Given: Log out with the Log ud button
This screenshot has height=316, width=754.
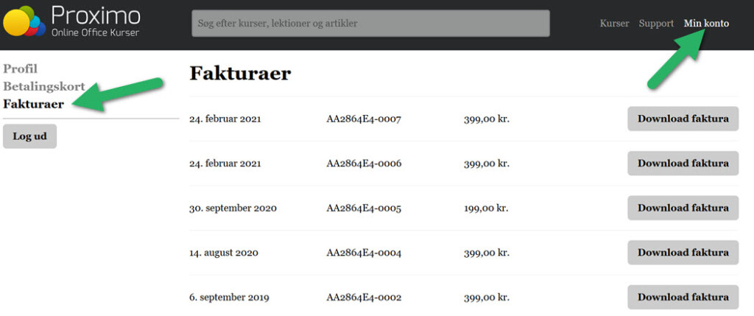Looking at the screenshot, I should 29,136.
